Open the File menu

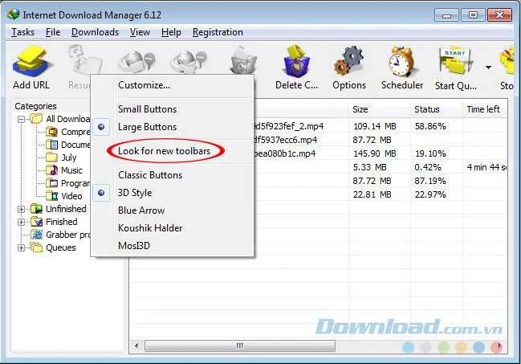tap(53, 32)
